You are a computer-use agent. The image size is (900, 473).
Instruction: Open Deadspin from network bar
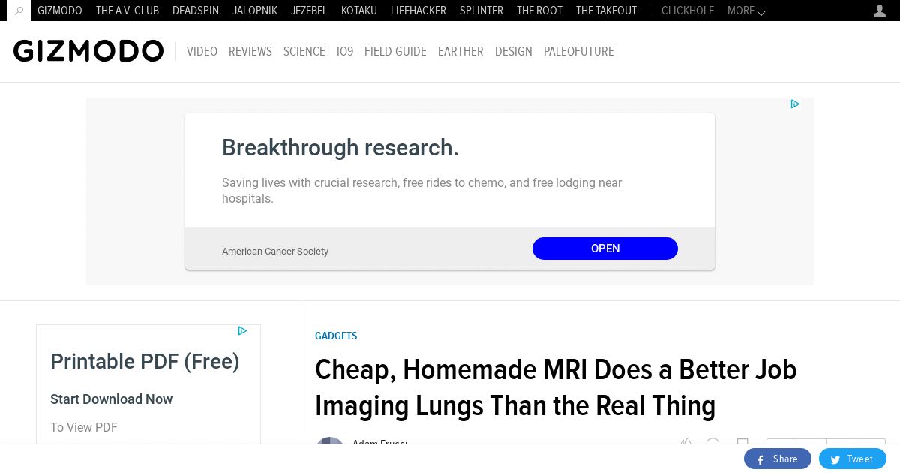point(196,11)
